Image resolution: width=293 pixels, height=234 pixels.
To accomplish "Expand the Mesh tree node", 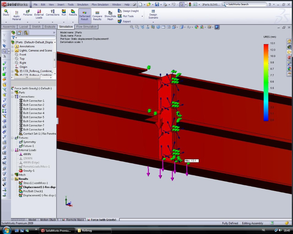I will click(x=13, y=175).
